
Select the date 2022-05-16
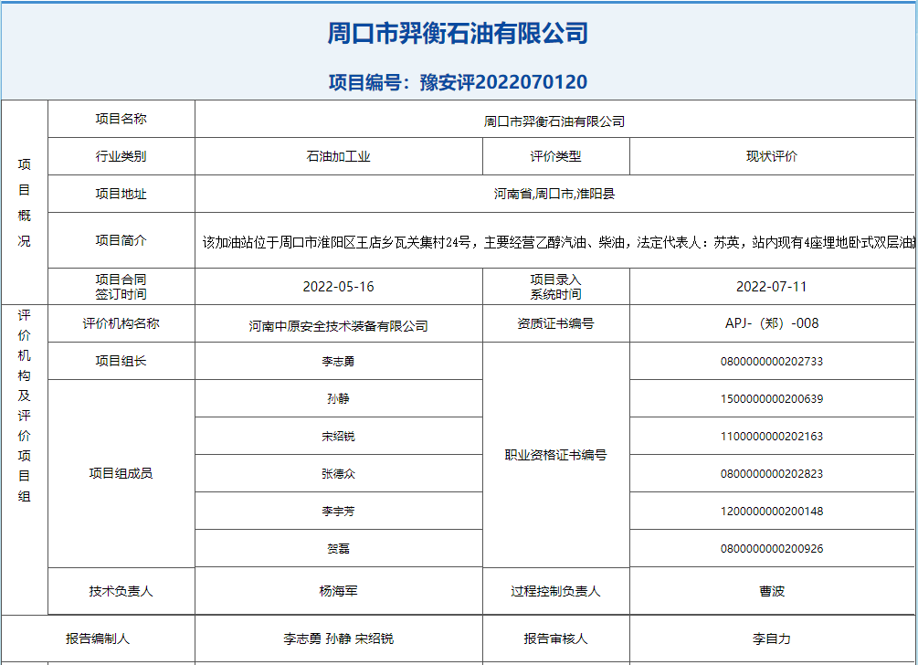[338, 287]
